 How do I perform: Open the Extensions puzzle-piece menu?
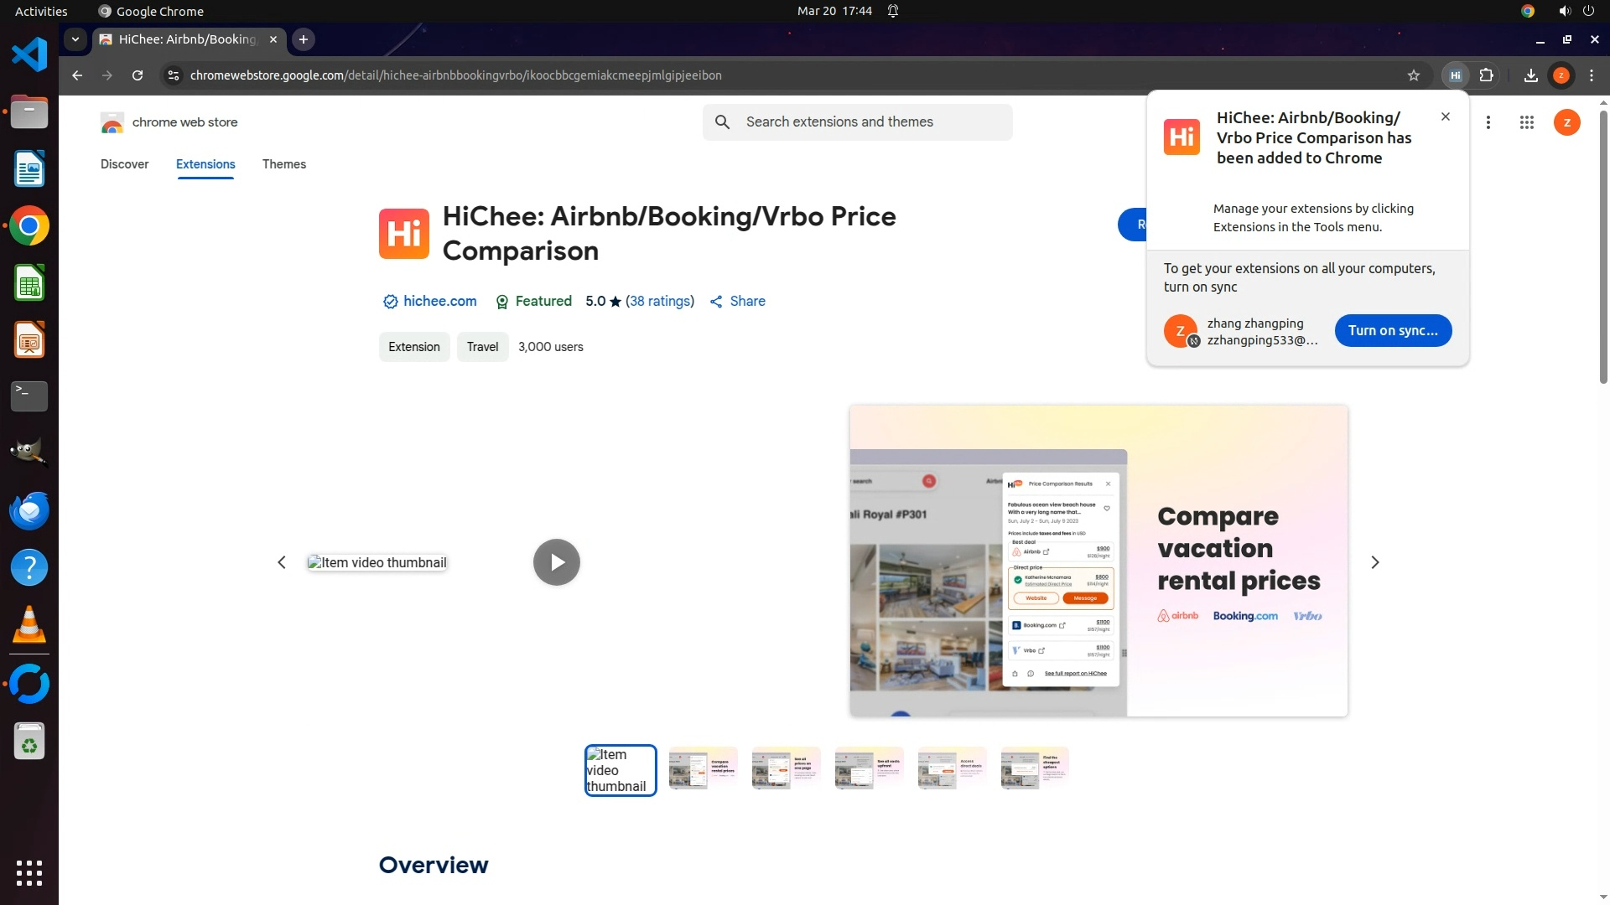[x=1487, y=75]
